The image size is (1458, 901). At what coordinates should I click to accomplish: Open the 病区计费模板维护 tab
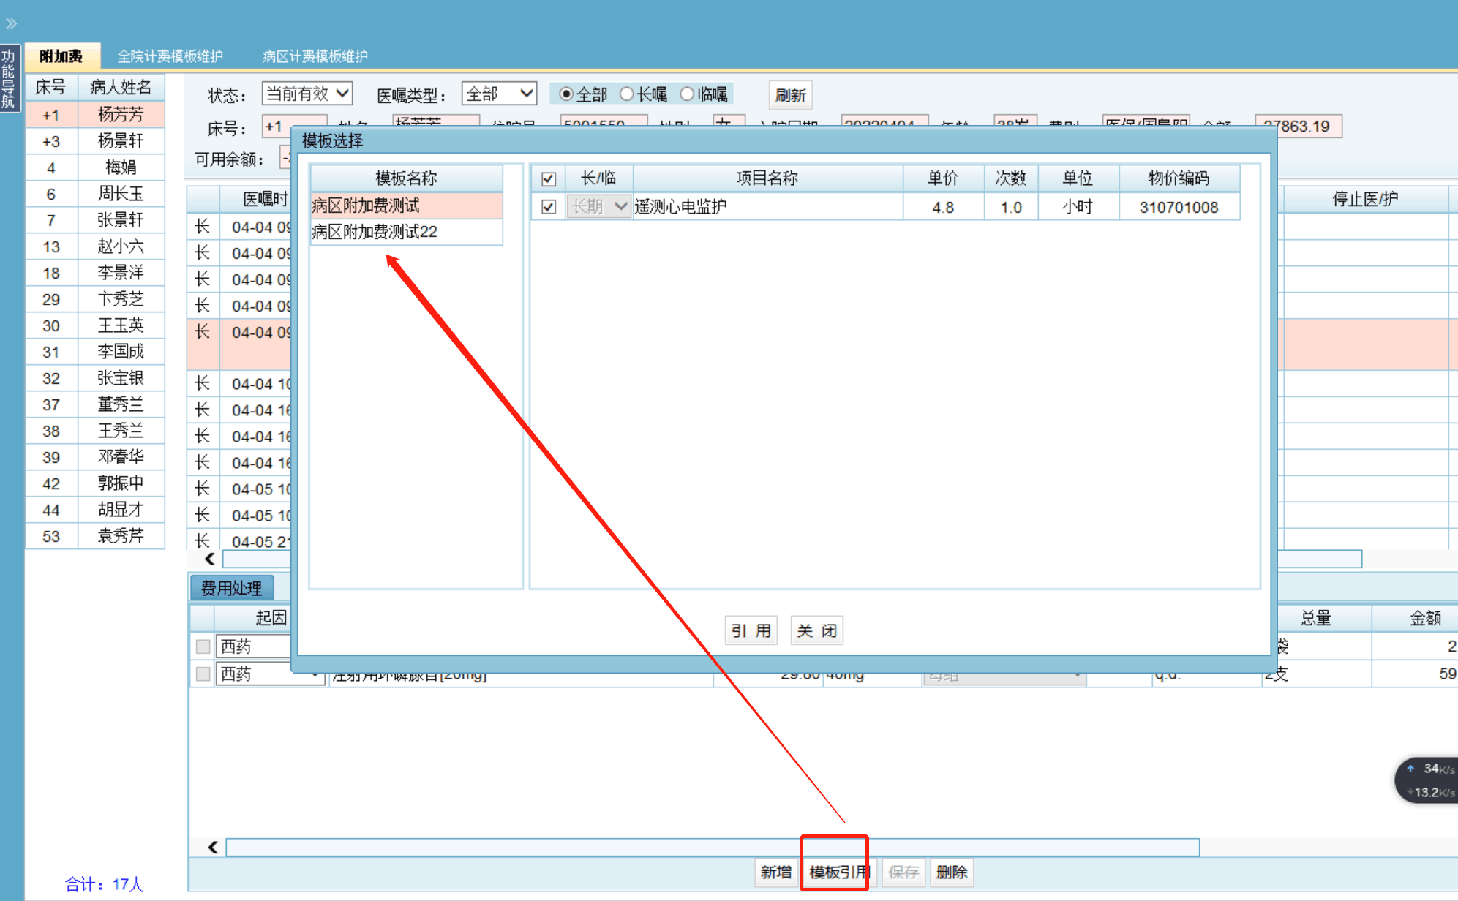315,56
